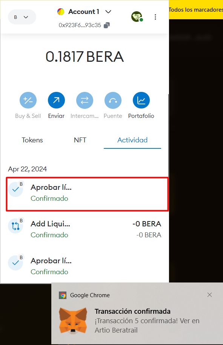Switch to the NFT tab
The width and height of the screenshot is (223, 345).
point(80,140)
